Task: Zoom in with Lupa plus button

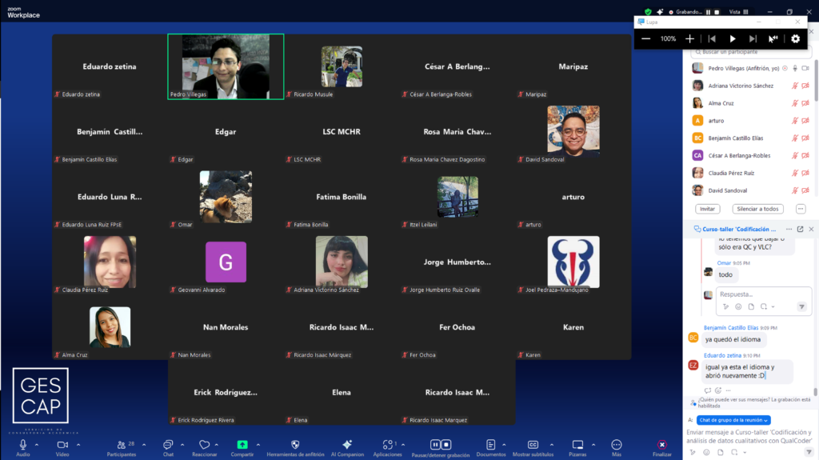Action: tap(690, 38)
